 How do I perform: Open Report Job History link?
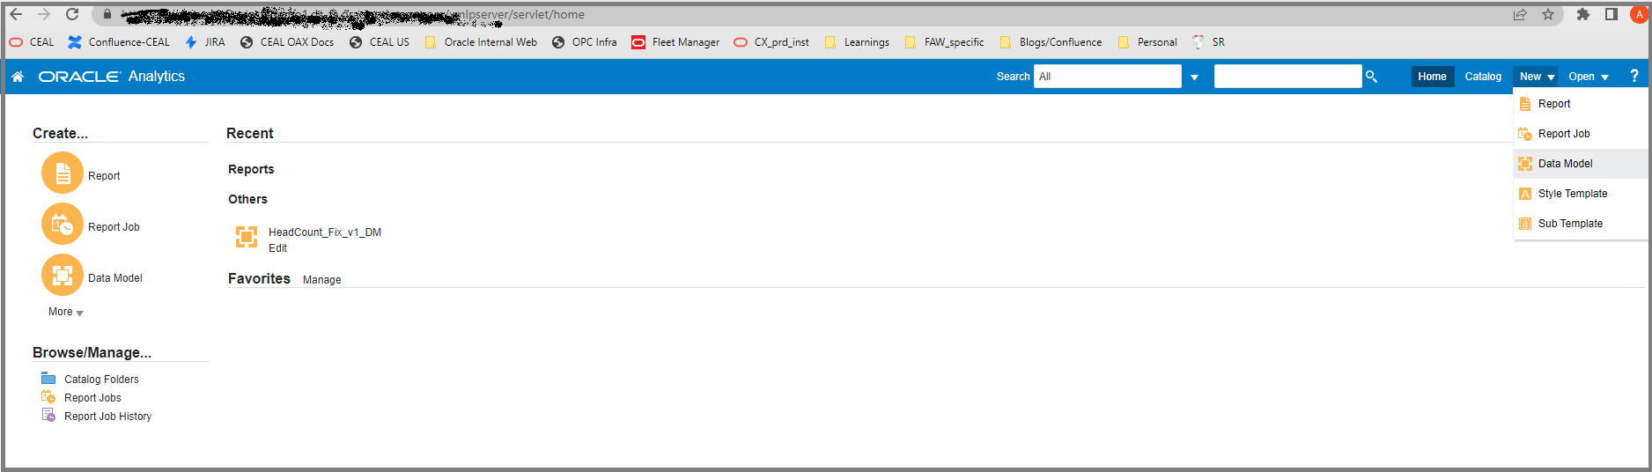(107, 417)
